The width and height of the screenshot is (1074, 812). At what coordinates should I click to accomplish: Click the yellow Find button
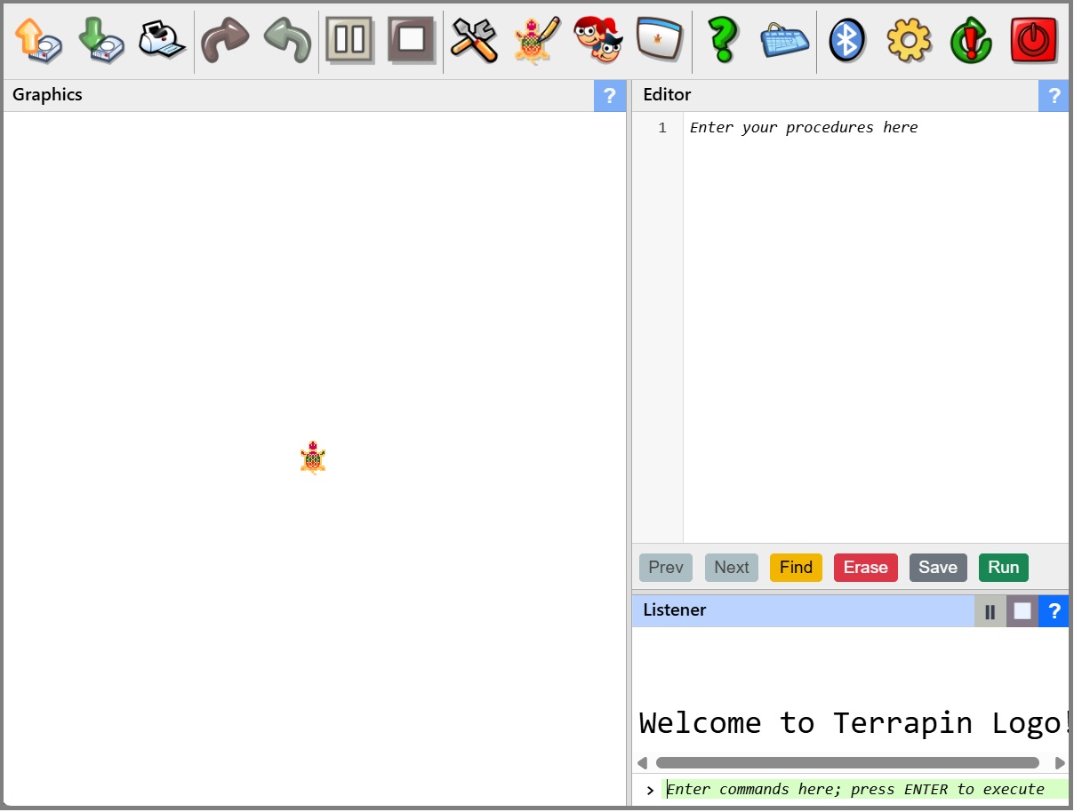tap(796, 568)
